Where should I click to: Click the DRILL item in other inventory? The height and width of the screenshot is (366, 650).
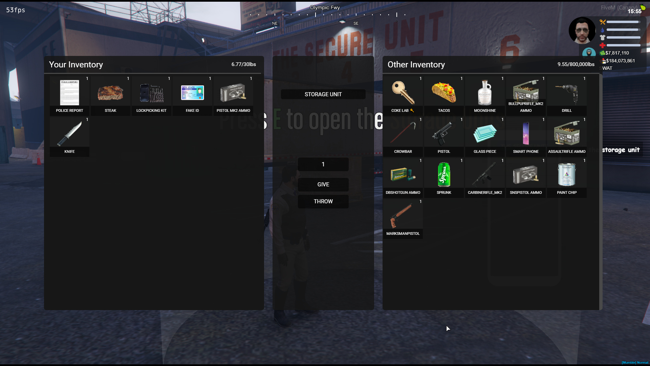click(x=567, y=94)
